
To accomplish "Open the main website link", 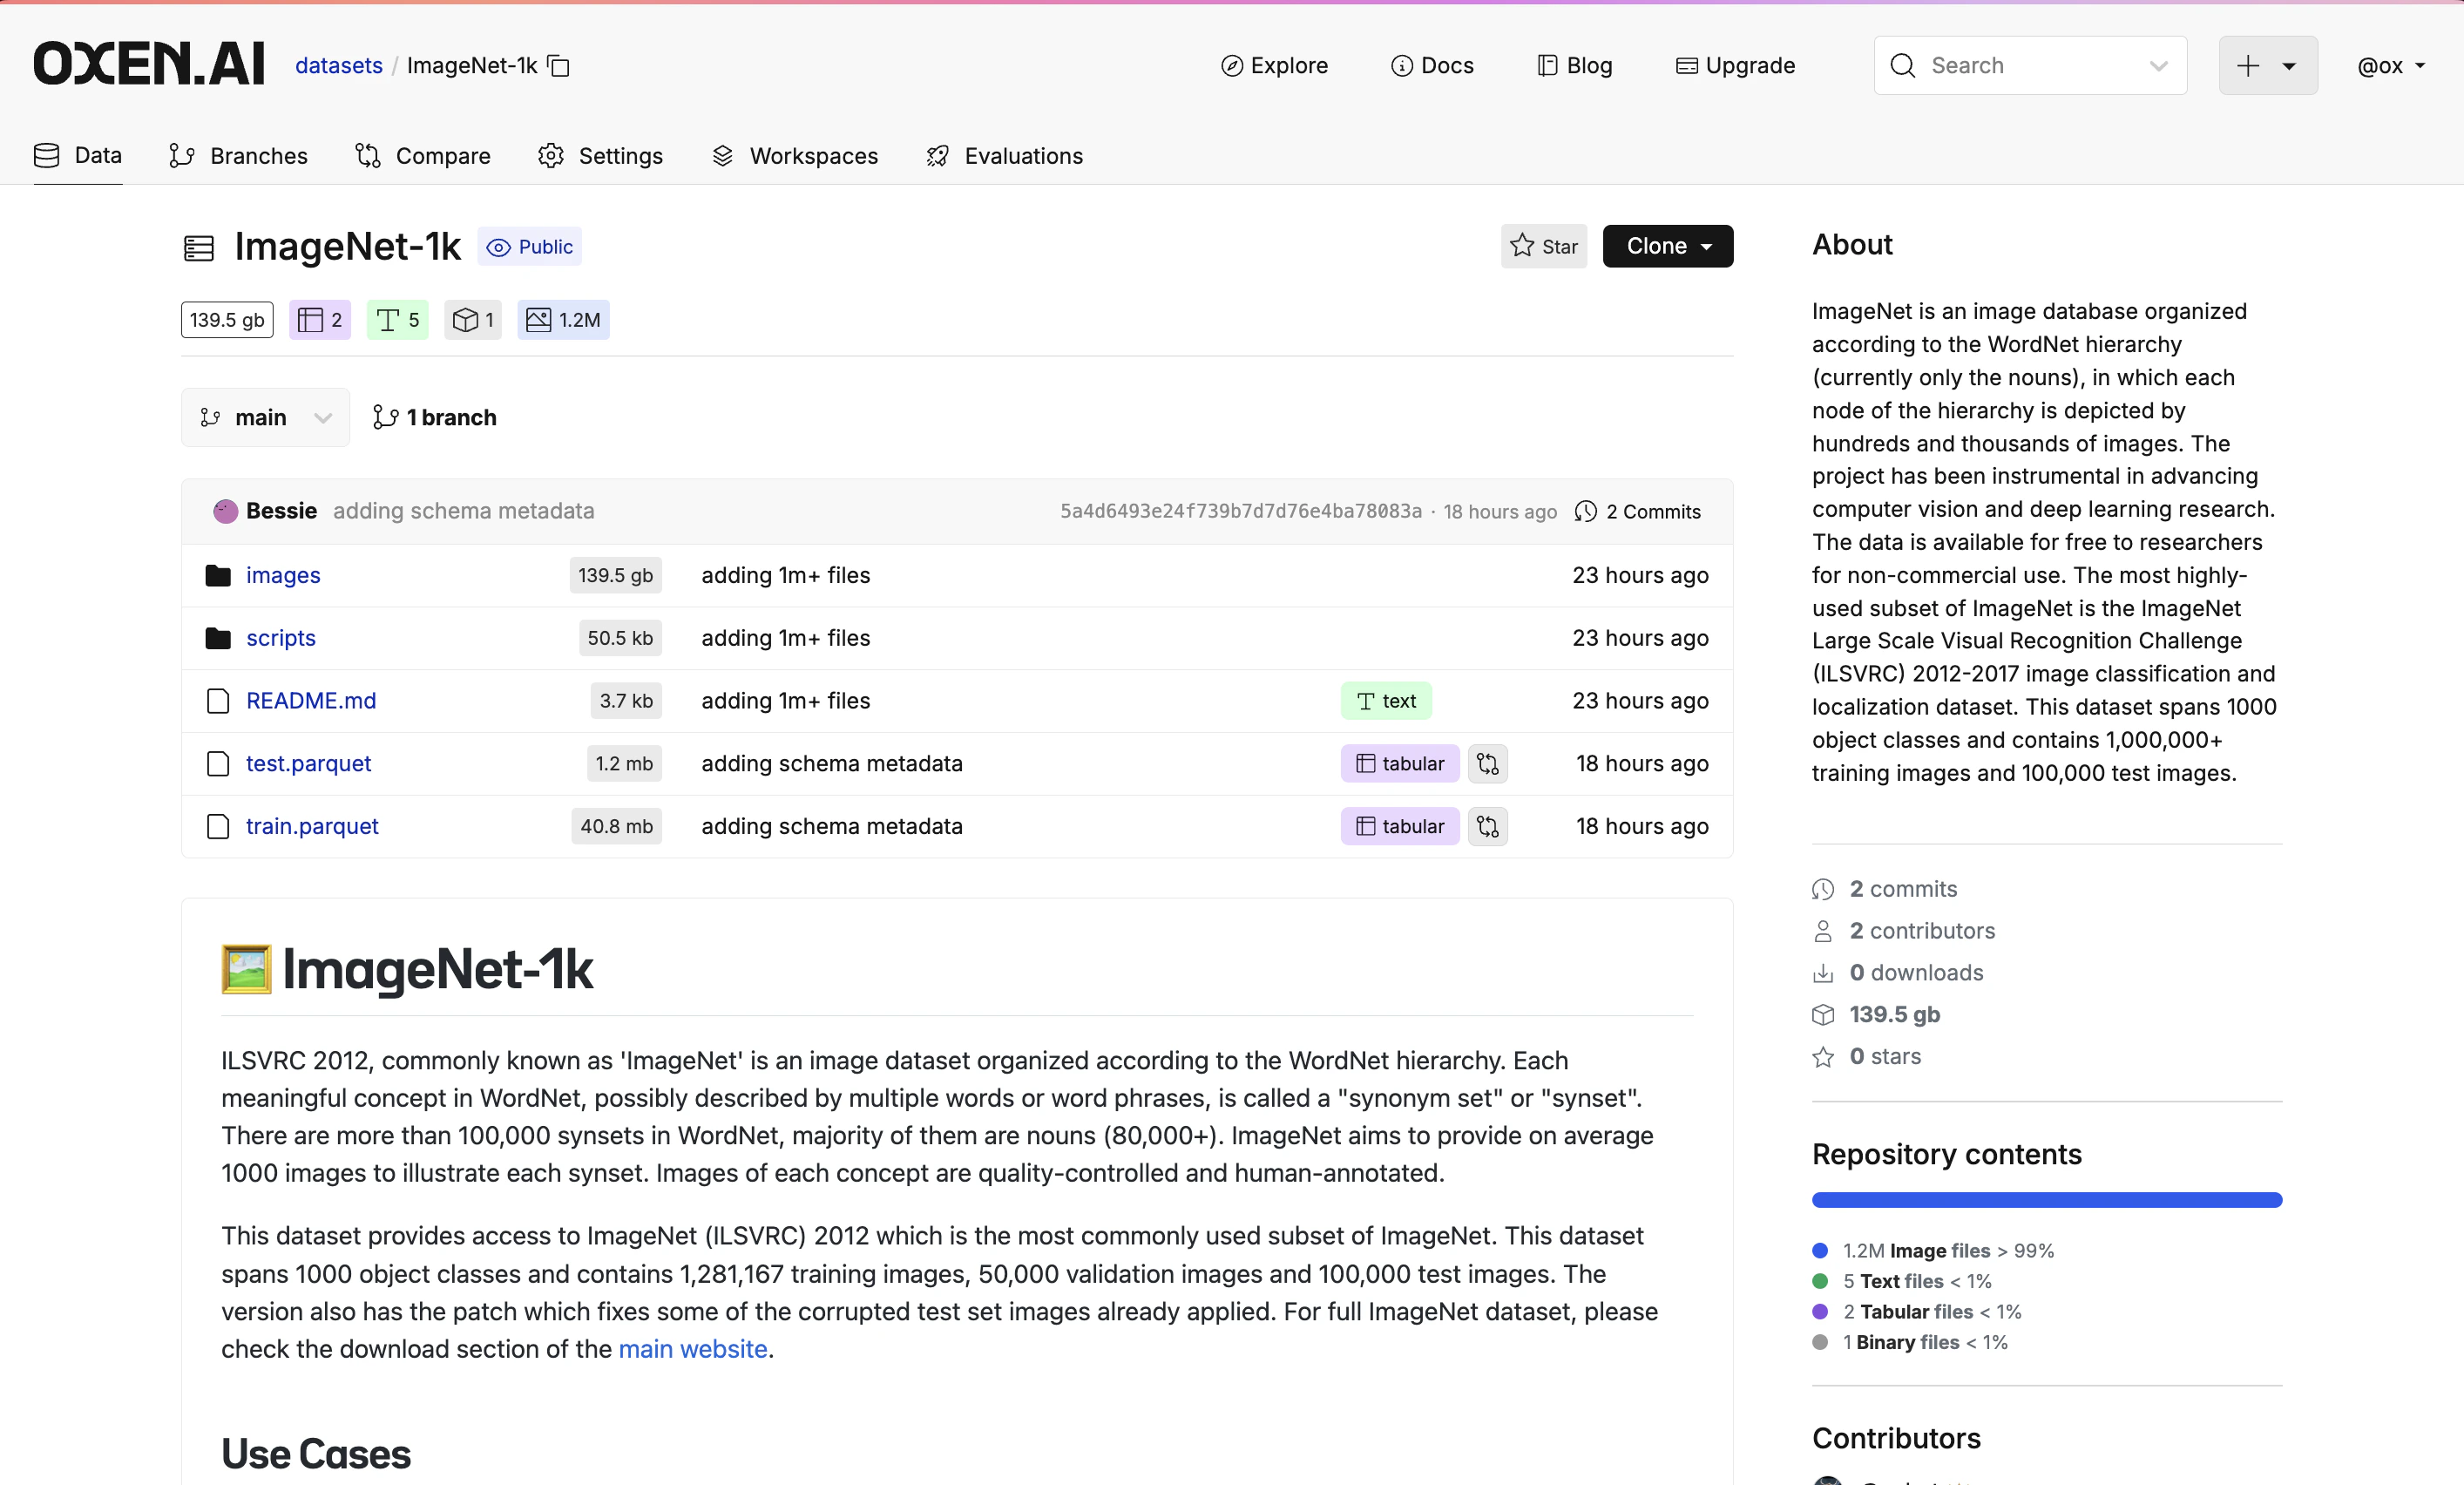I will 692,1349.
